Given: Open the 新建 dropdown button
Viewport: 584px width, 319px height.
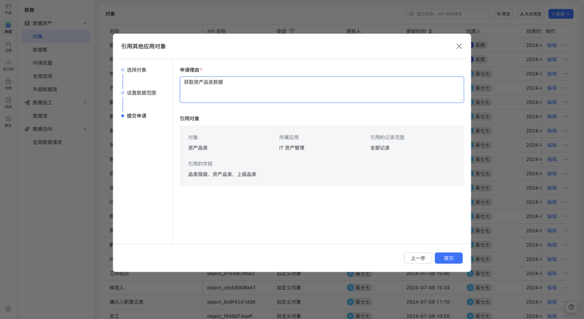Looking at the screenshot, I should (561, 14).
